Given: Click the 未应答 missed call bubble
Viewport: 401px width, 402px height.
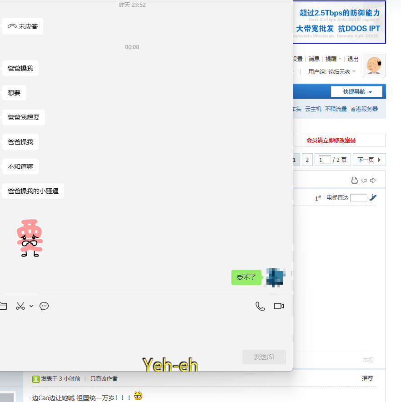Looking at the screenshot, I should click(x=23, y=26).
